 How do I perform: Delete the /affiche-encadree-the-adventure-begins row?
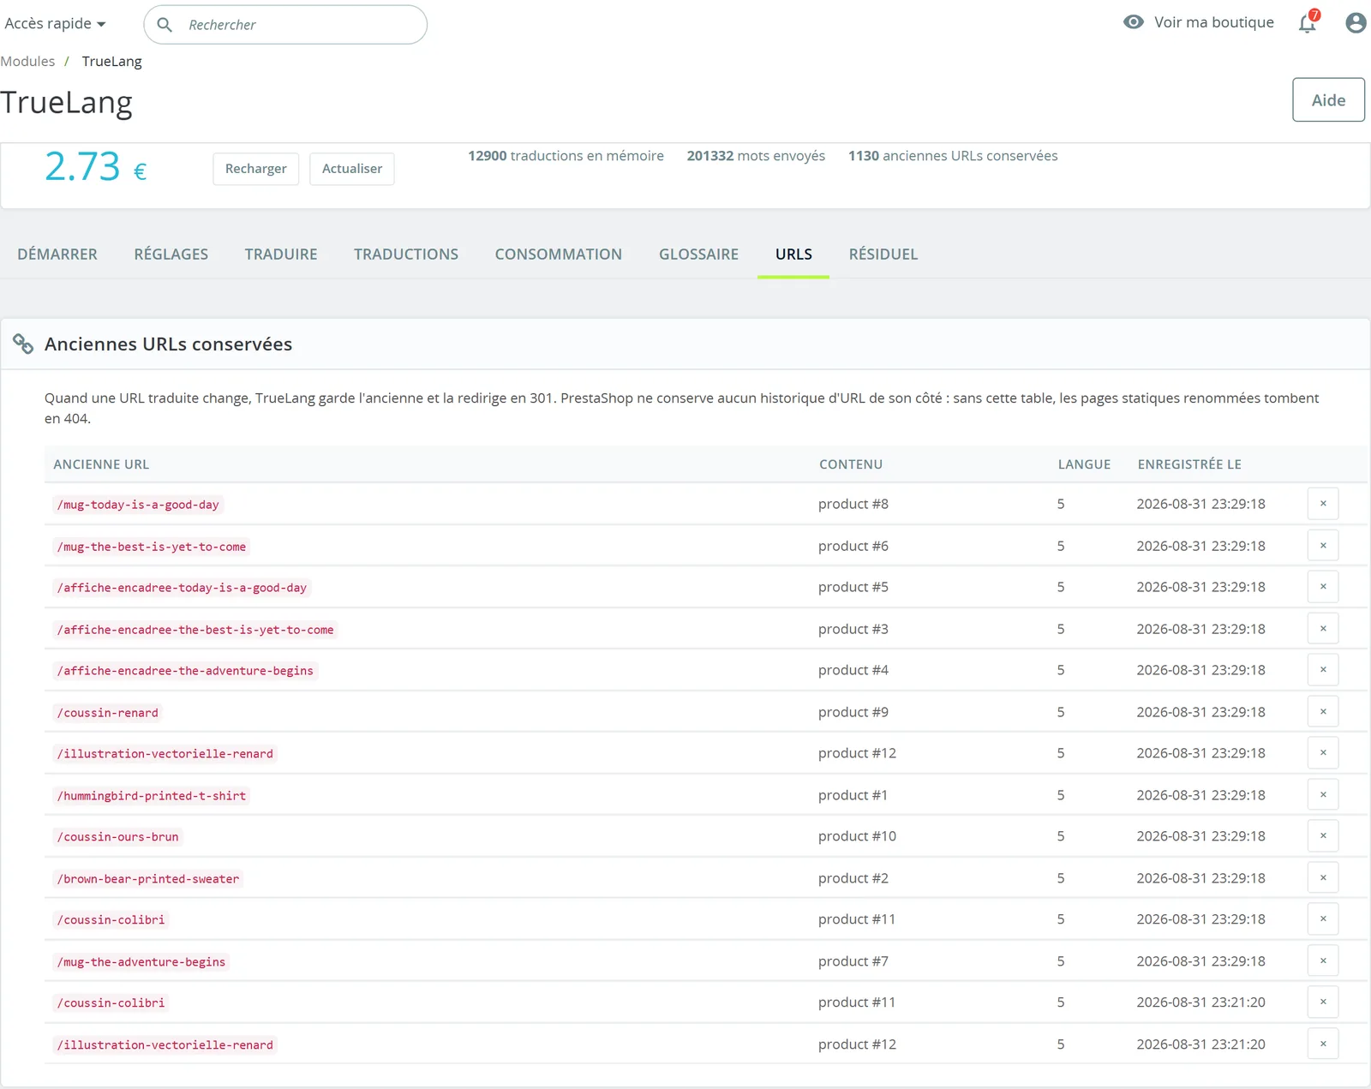(1323, 670)
